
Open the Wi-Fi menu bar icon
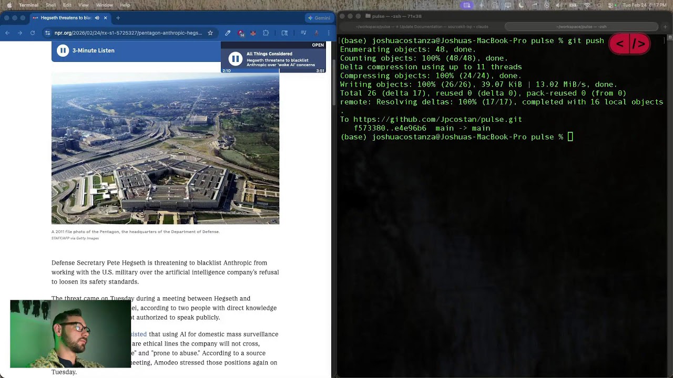pyautogui.click(x=587, y=5)
